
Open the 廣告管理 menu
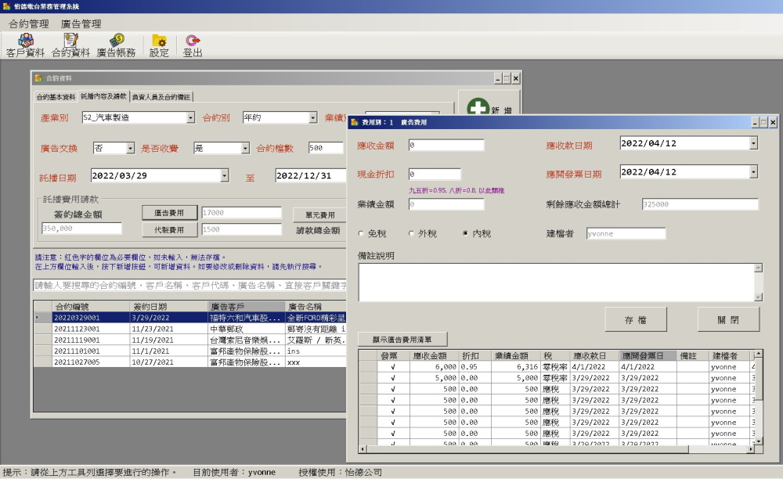(81, 23)
